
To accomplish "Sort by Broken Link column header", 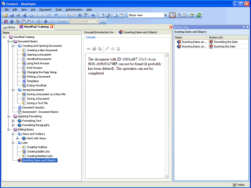I will point(228,38).
